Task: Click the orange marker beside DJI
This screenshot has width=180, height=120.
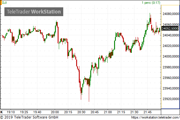Action: coord(1,3)
